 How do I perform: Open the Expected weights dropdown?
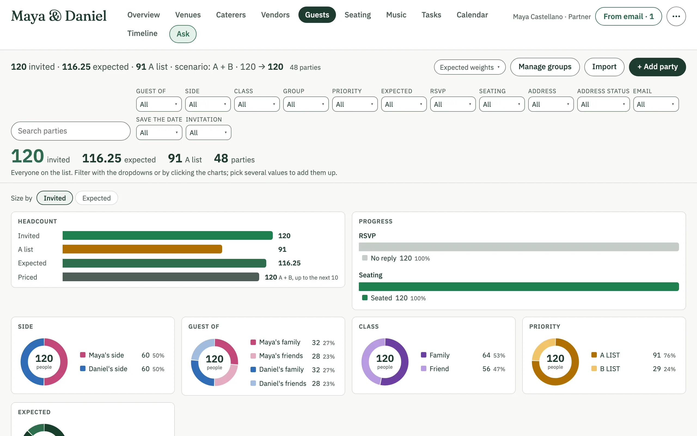click(469, 67)
